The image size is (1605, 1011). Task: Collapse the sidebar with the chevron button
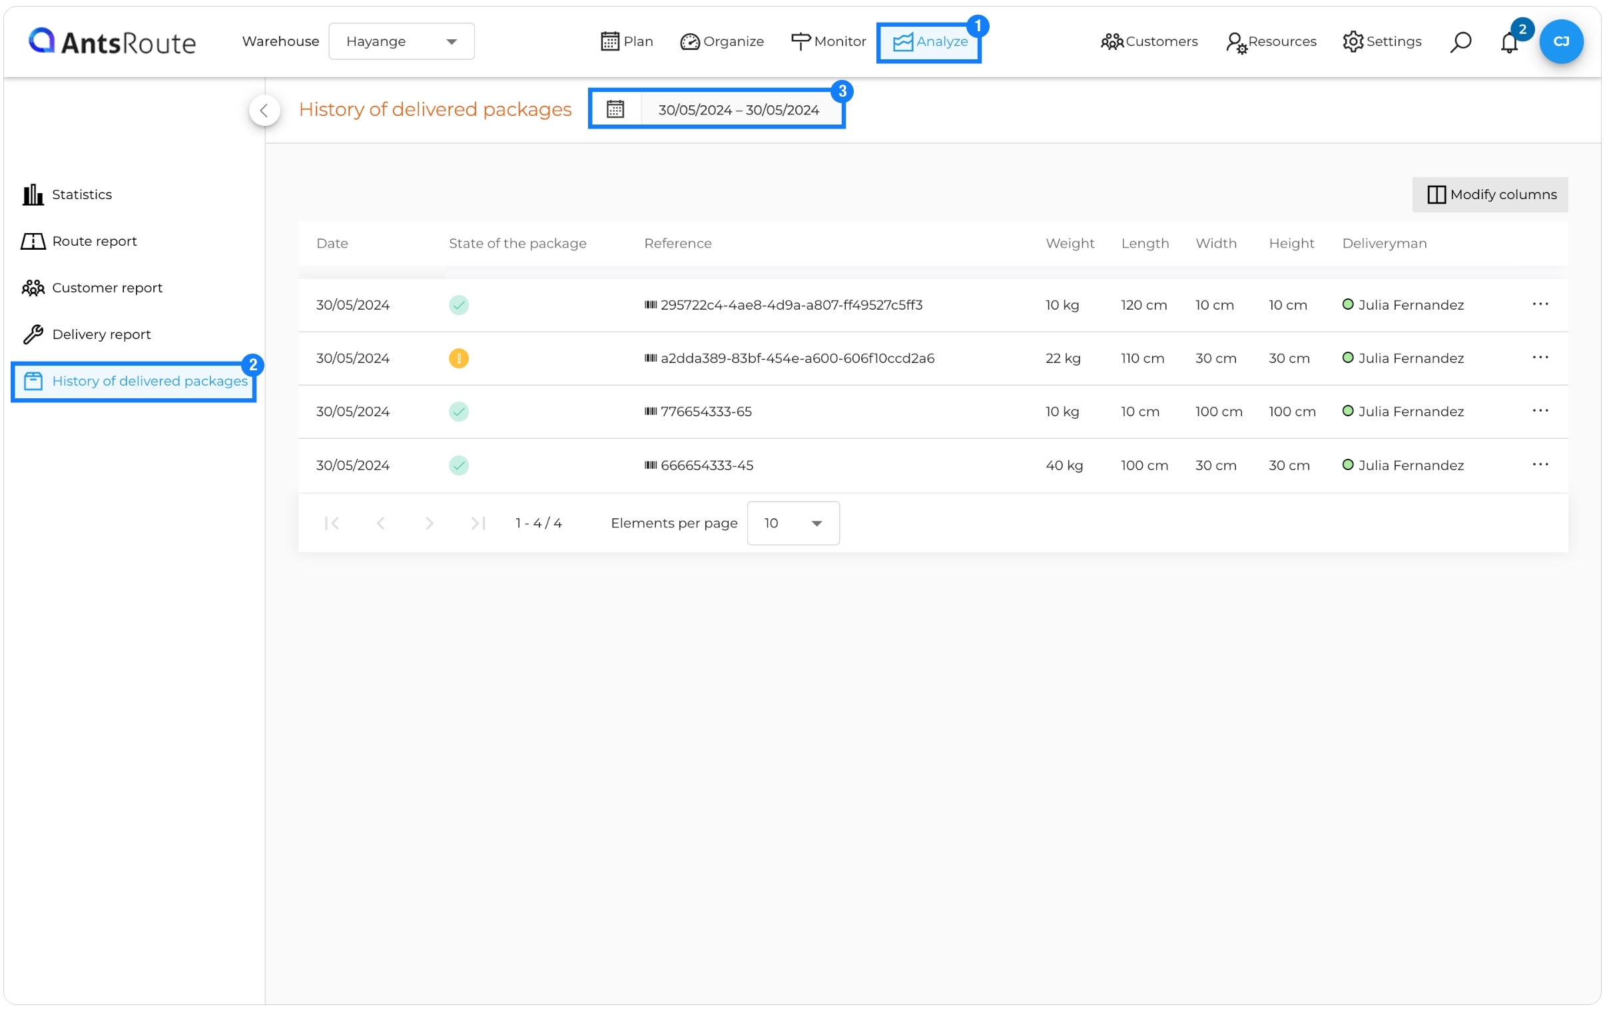264,110
